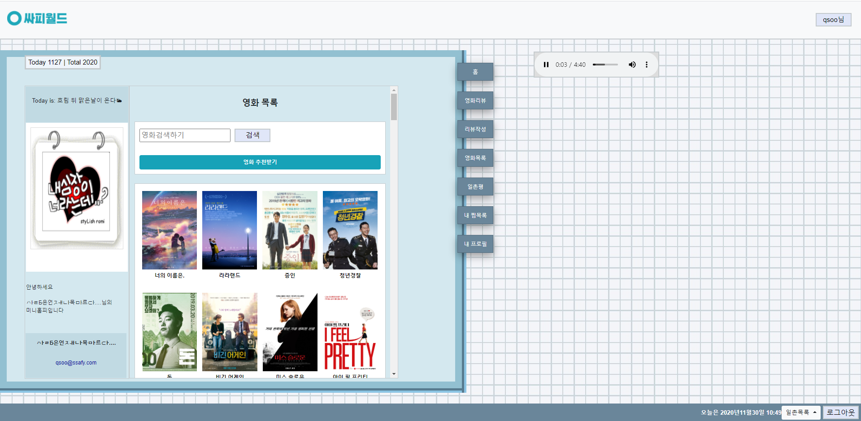861x421 pixels.
Task: Click the 청년경찰 title text
Action: 350,276
